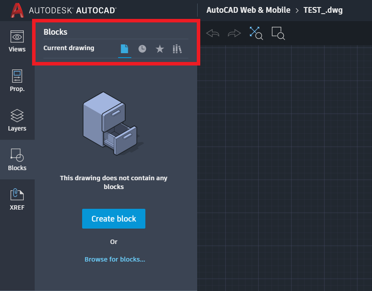Screen dimensions: 372x291
Task: Switch to block libraries tab
Action: [x=177, y=49]
